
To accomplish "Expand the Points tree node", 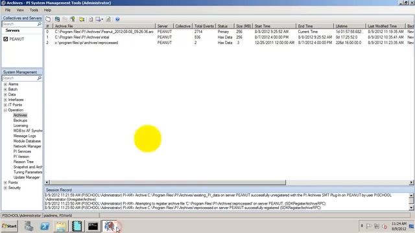I will 5,183.
